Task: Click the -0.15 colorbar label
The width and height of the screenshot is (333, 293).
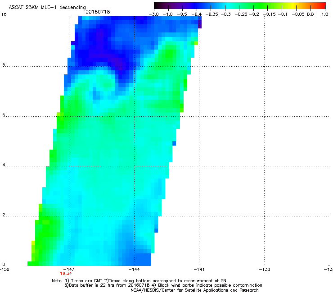Action: [269, 14]
